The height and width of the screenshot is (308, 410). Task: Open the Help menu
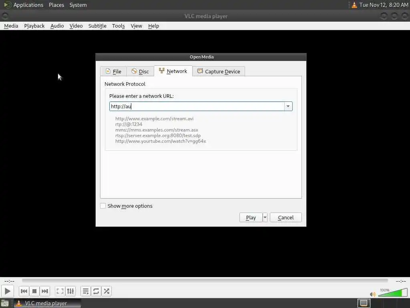pos(153,26)
